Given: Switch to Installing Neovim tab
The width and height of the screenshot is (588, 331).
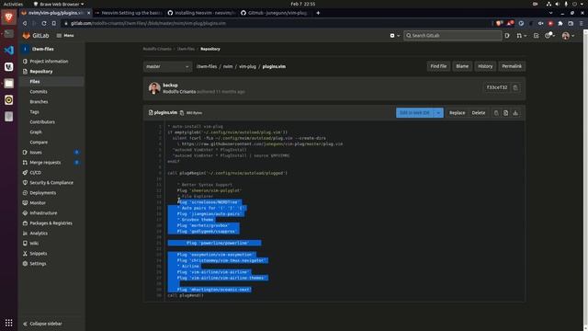Looking at the screenshot, I should 201,13.
